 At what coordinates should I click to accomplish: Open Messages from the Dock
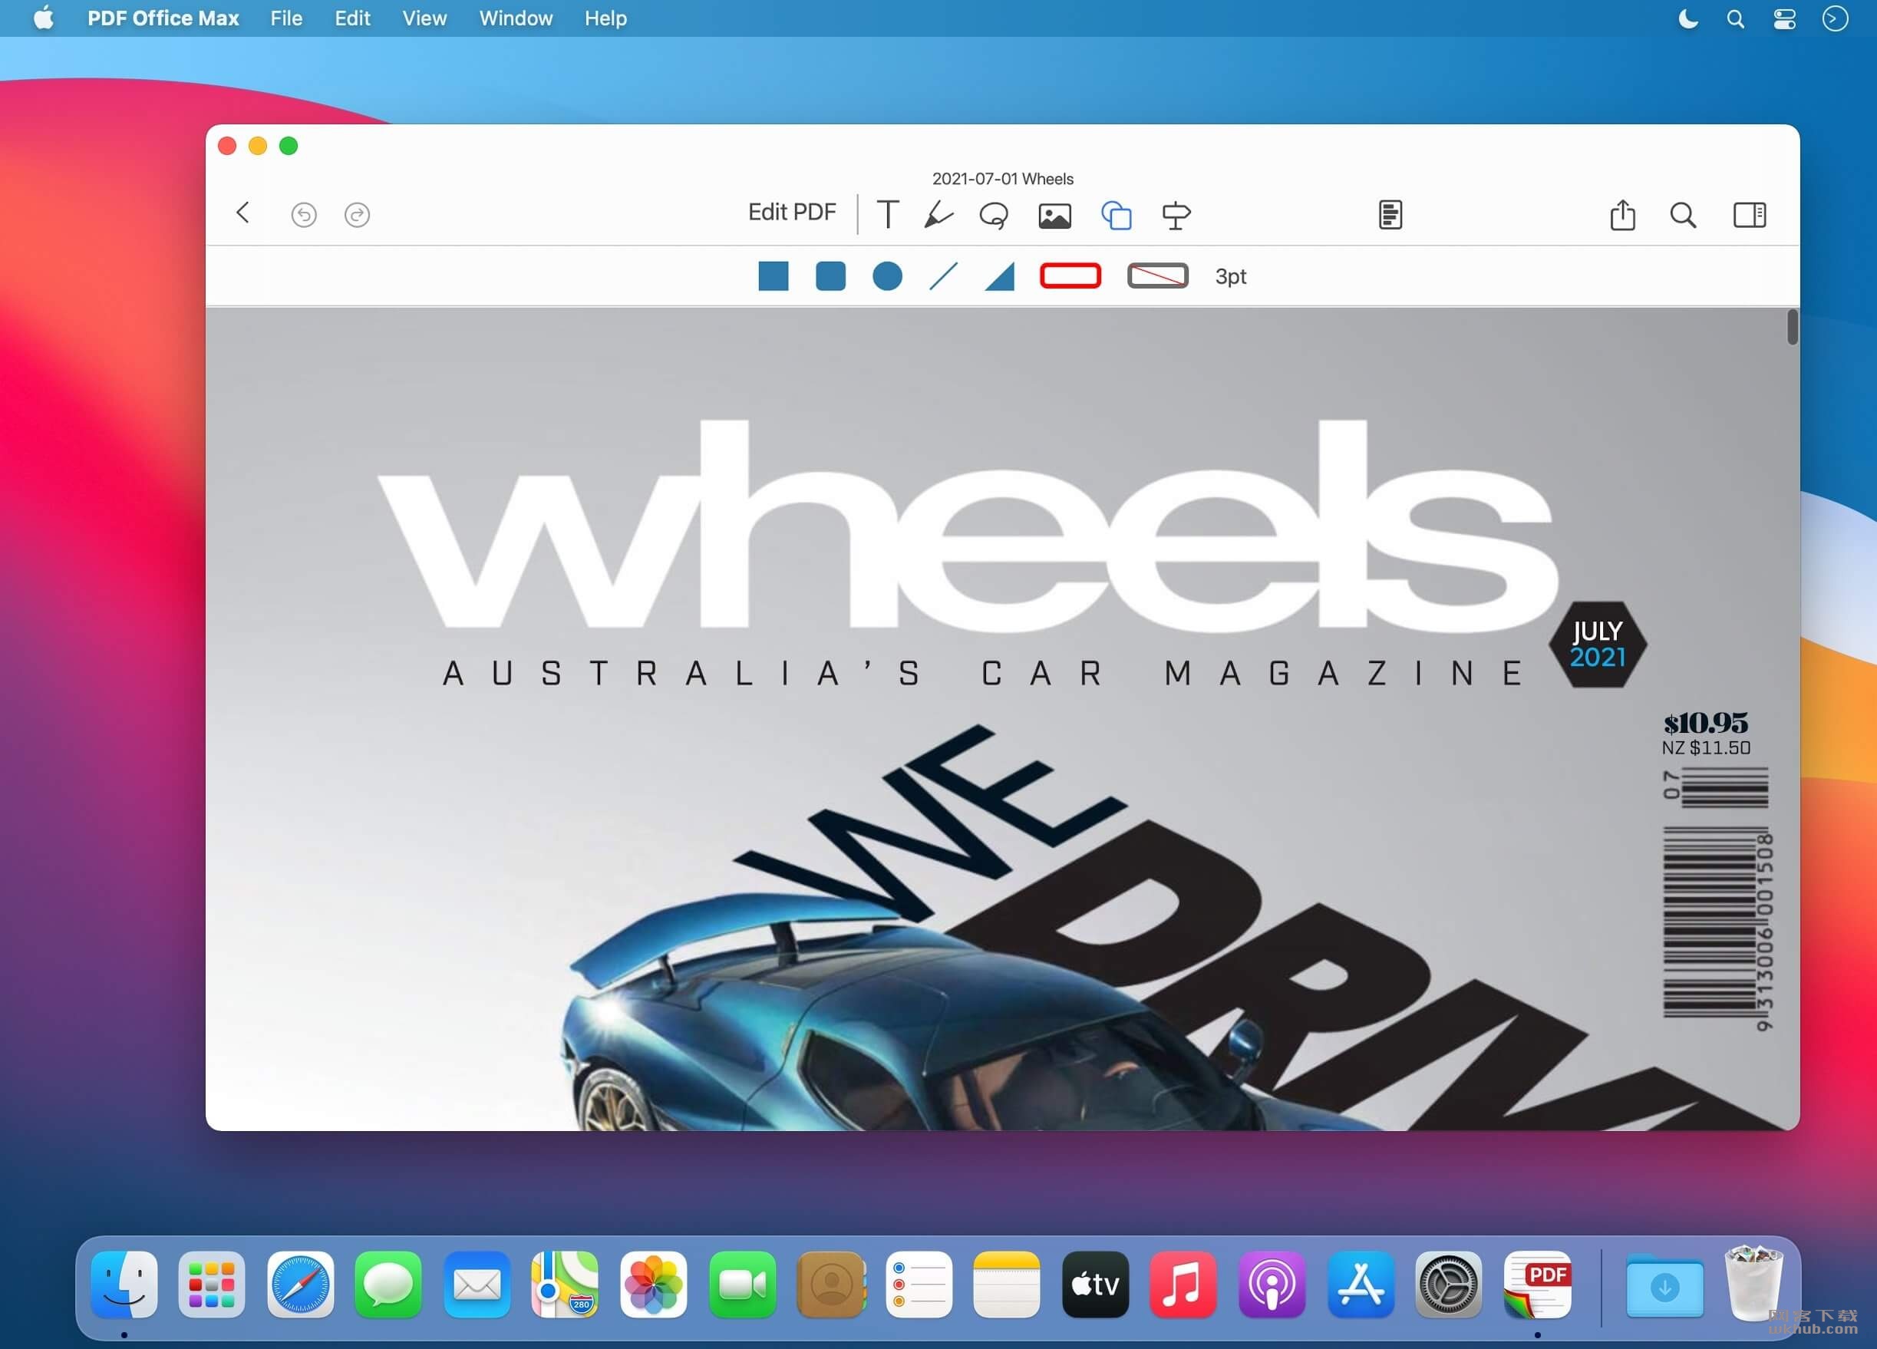pos(388,1284)
